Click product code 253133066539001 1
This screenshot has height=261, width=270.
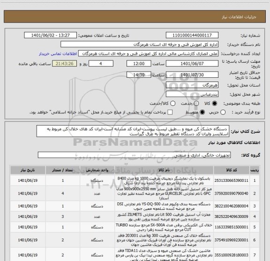point(231,180)
